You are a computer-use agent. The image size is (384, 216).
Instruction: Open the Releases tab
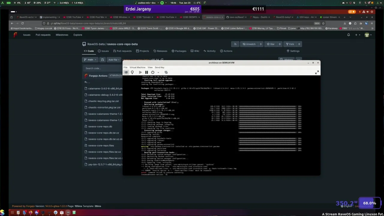point(160,51)
